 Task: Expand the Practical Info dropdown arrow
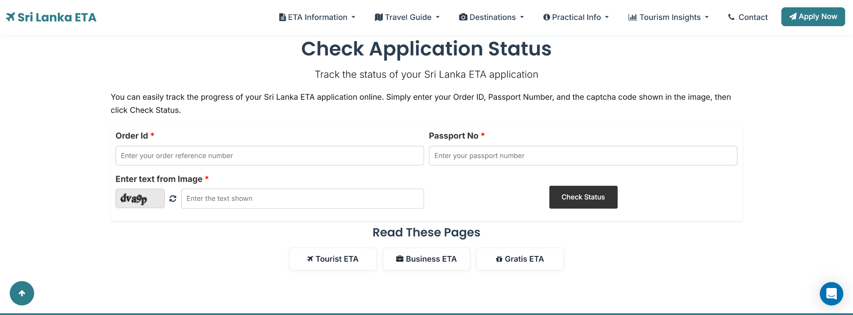click(607, 17)
